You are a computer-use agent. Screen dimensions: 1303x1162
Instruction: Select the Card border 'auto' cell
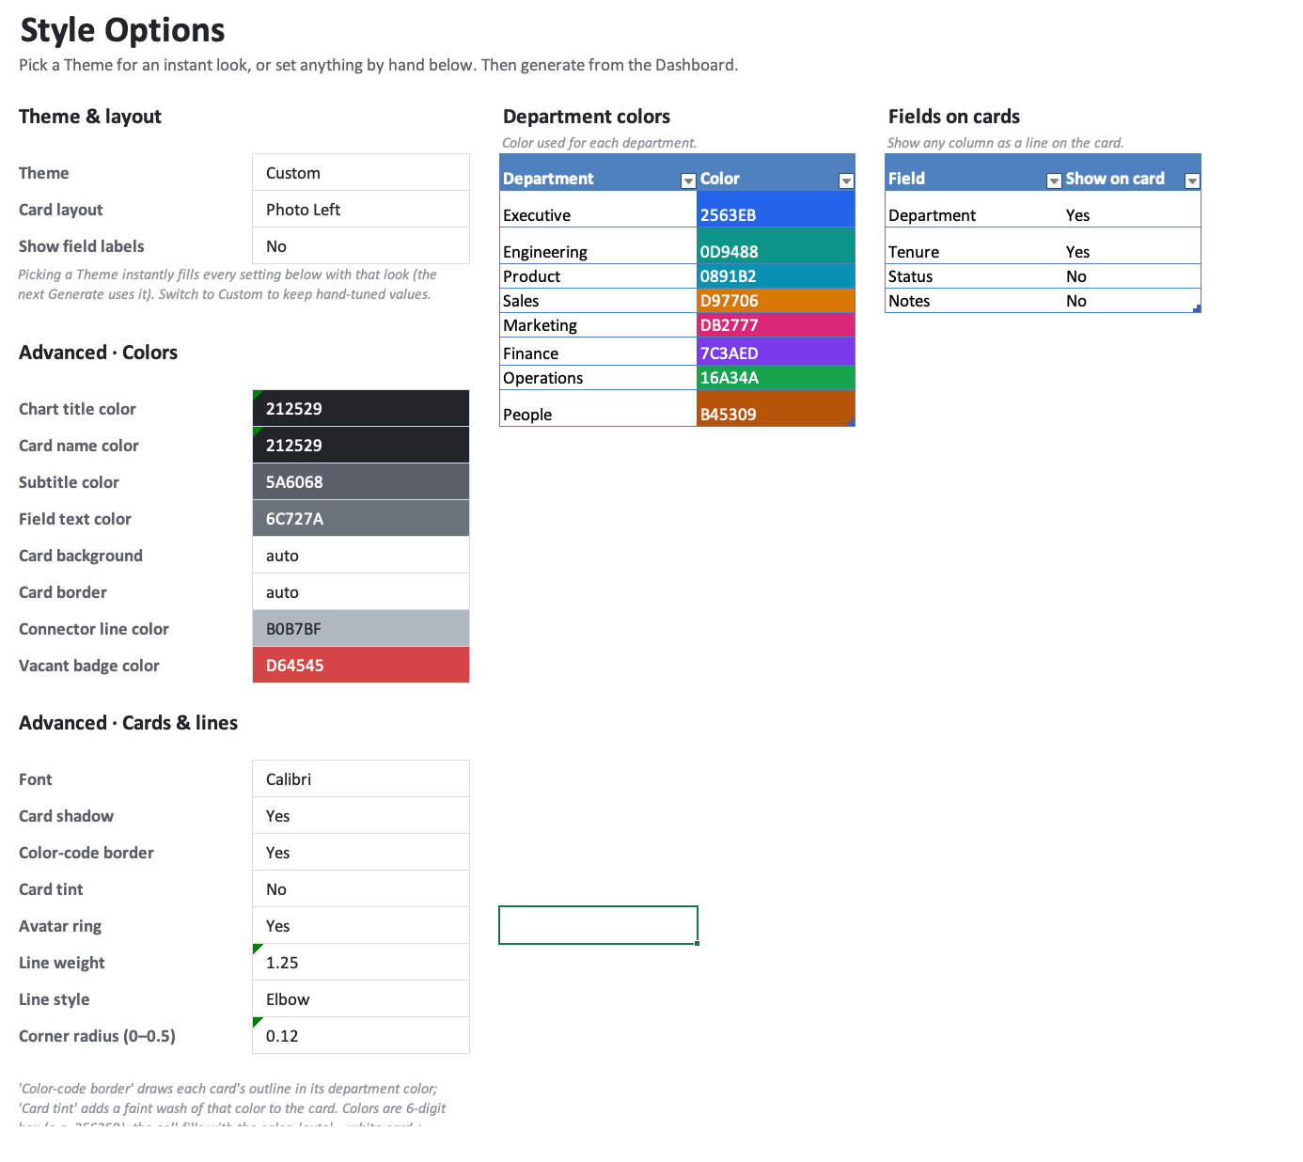pos(361,591)
